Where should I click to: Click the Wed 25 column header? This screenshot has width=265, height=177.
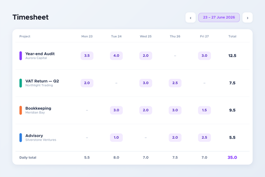[x=146, y=36]
